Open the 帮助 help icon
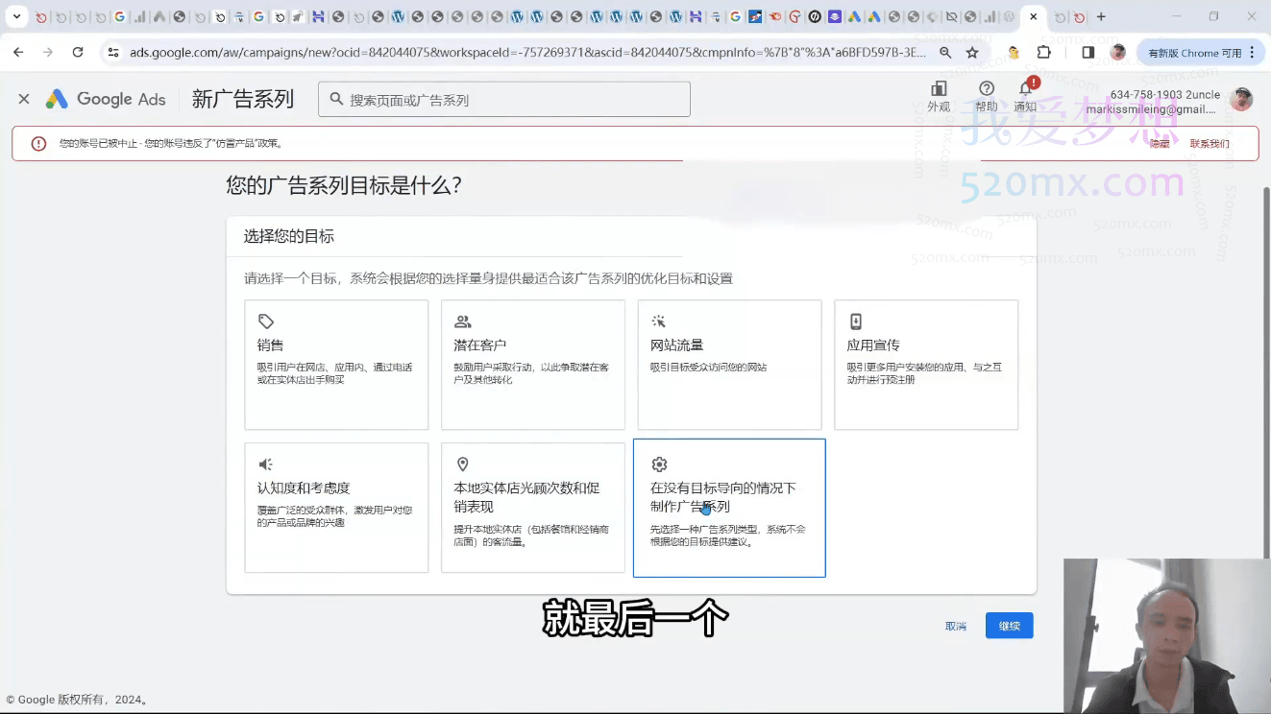The height and width of the screenshot is (714, 1271). point(987,96)
